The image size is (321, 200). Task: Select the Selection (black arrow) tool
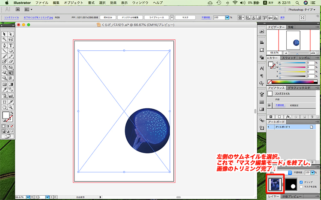[4, 34]
